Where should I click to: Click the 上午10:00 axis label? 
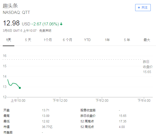click(x=18, y=100)
